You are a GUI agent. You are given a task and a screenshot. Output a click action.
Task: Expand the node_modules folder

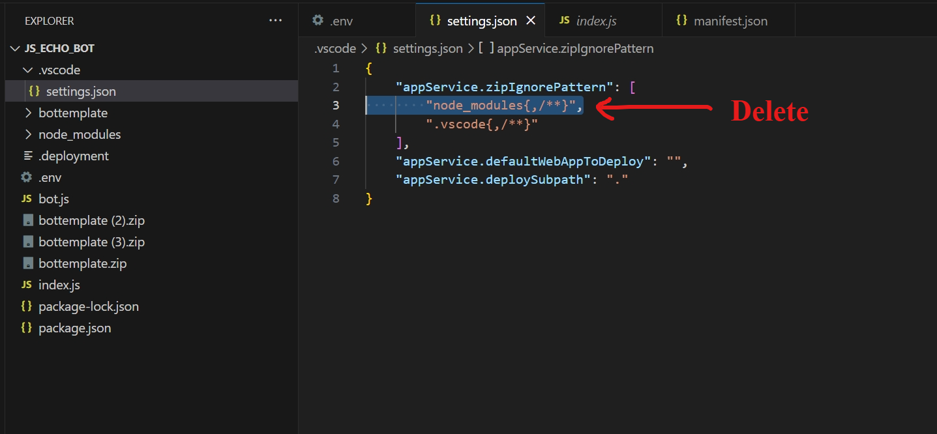[x=27, y=134]
